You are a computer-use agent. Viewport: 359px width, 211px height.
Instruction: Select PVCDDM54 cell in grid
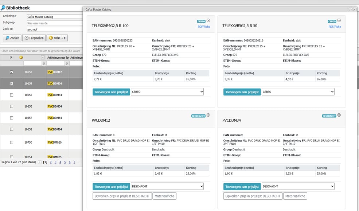click(58, 106)
